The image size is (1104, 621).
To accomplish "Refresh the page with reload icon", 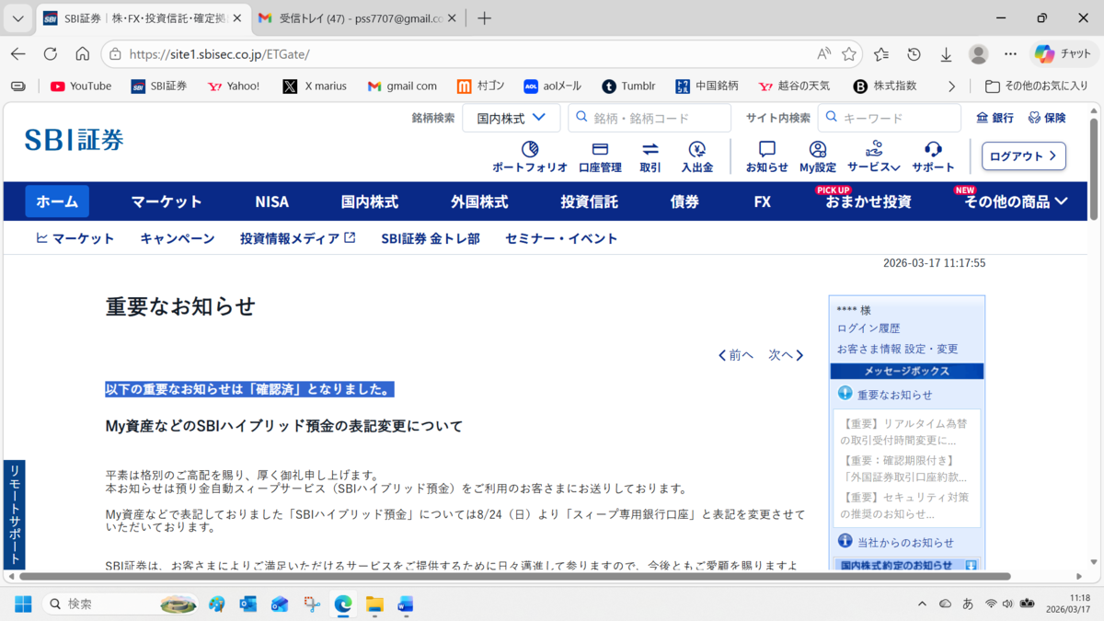I will click(x=51, y=54).
